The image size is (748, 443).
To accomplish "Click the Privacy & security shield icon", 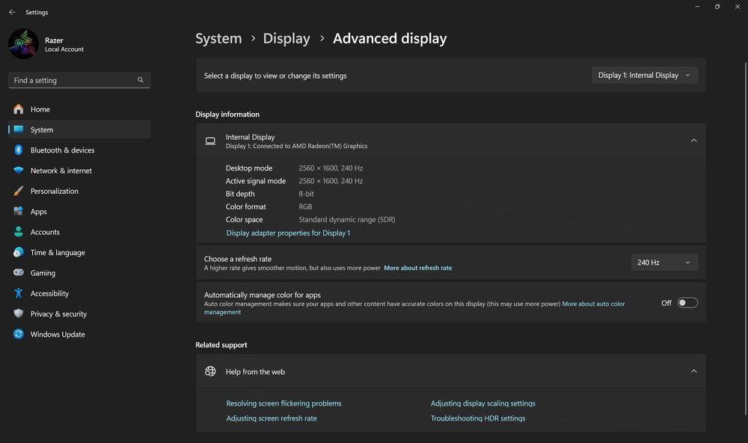I will coord(19,314).
